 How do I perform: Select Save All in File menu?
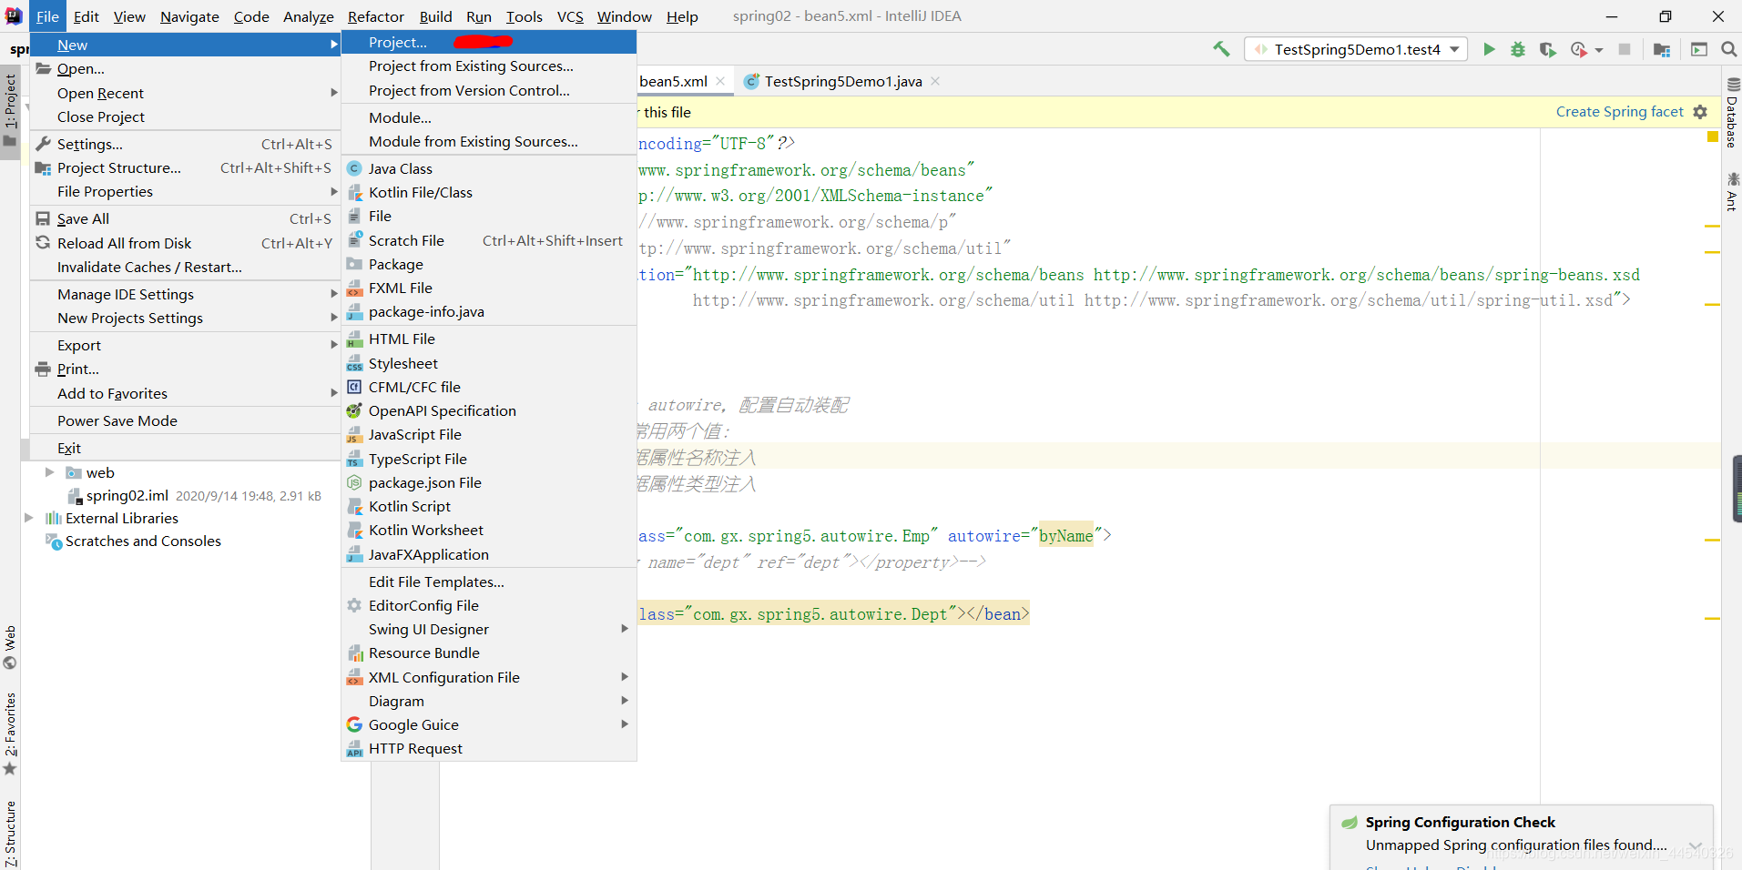click(185, 218)
